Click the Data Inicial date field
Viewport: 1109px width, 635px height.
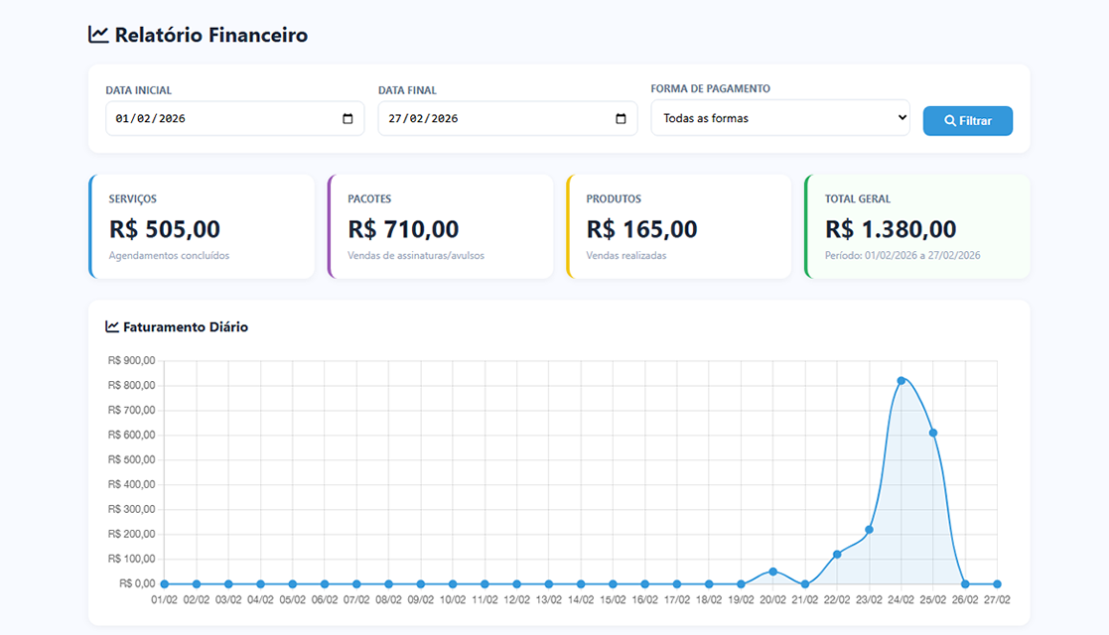[234, 118]
